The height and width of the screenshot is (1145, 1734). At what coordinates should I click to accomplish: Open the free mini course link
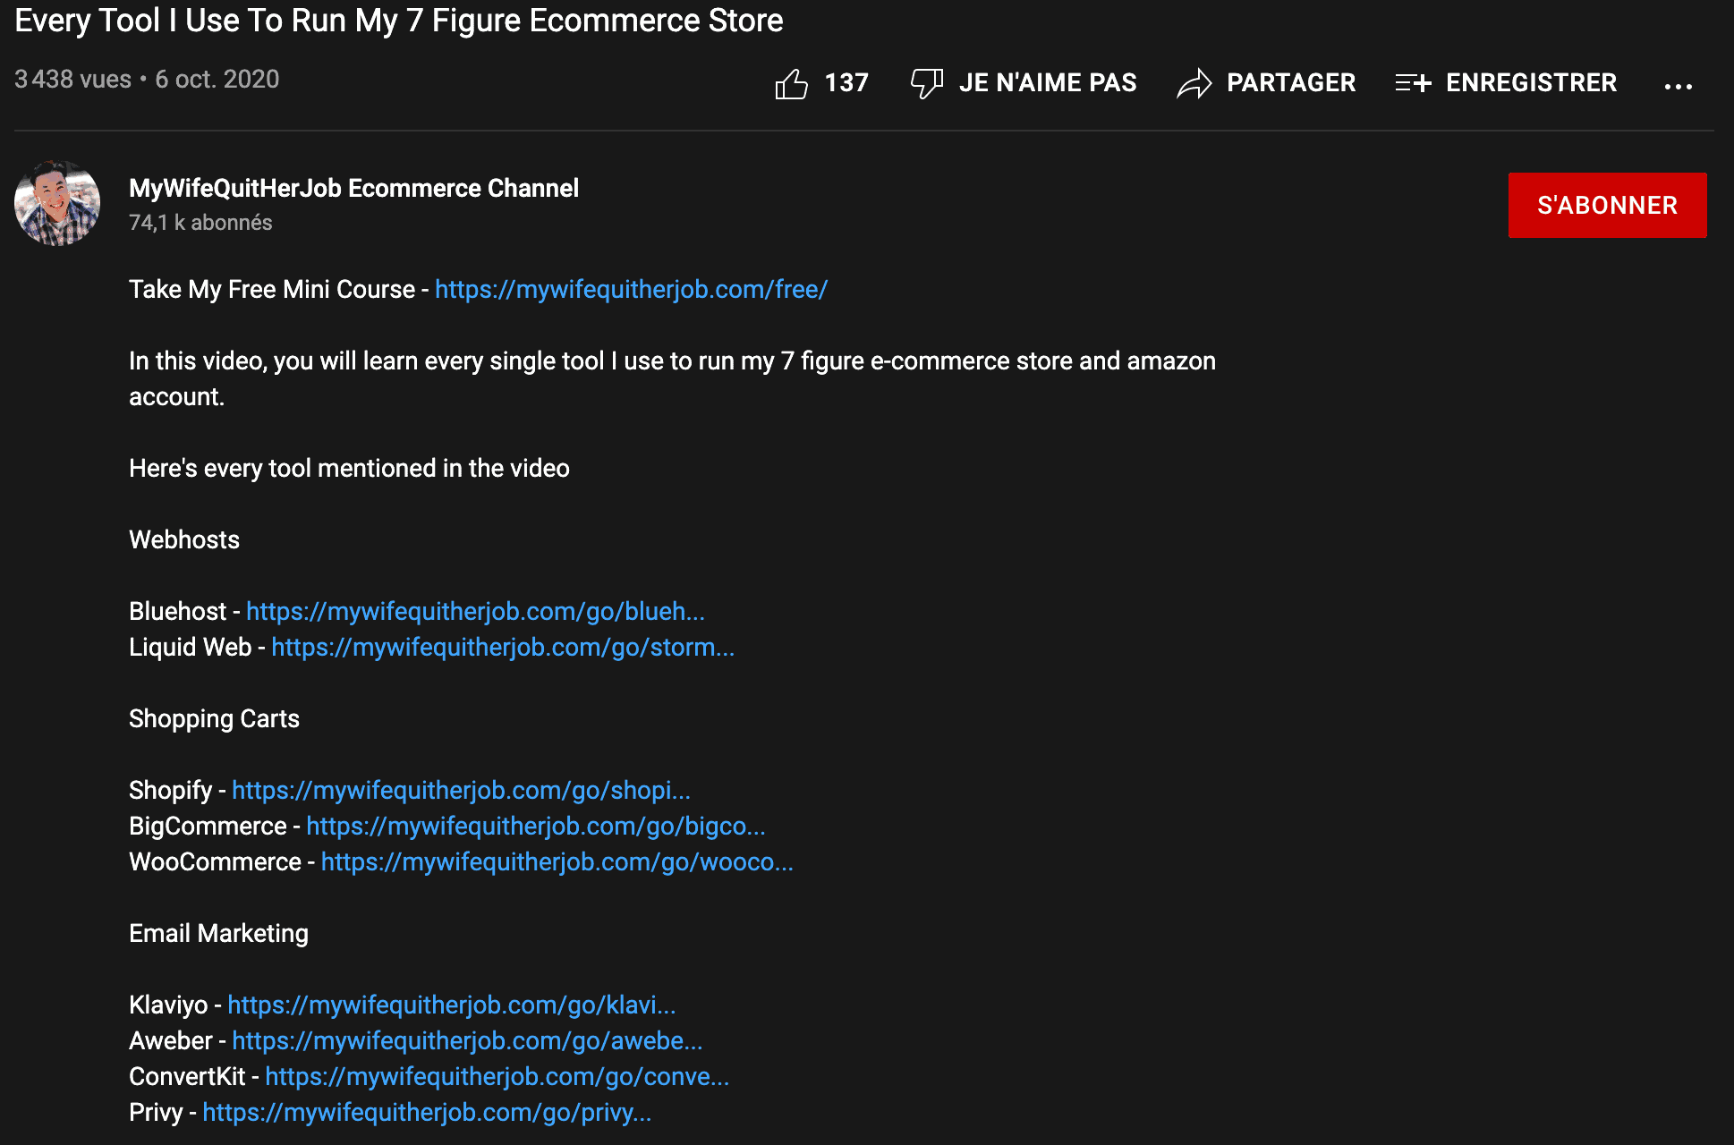coord(631,289)
